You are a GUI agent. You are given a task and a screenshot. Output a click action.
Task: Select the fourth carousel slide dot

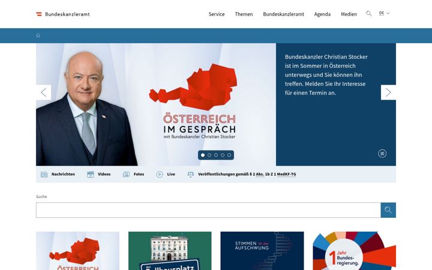[x=223, y=155]
